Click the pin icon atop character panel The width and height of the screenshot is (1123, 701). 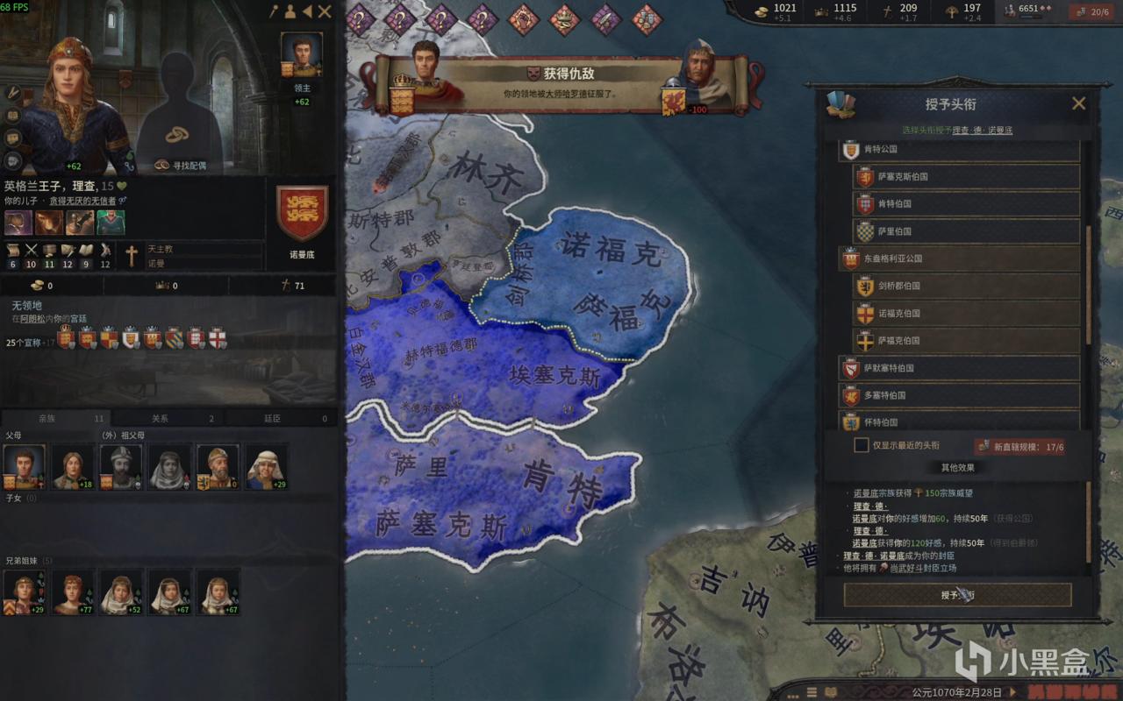tap(274, 11)
